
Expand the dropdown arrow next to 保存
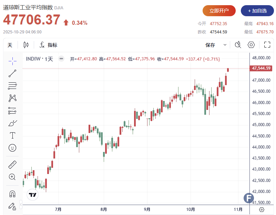[x=225, y=45]
